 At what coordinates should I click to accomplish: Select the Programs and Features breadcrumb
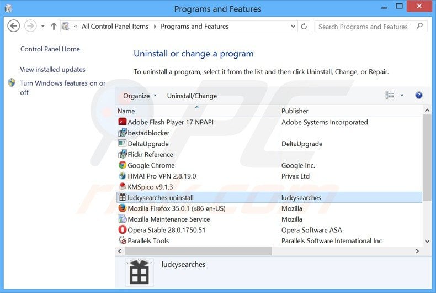(195, 27)
